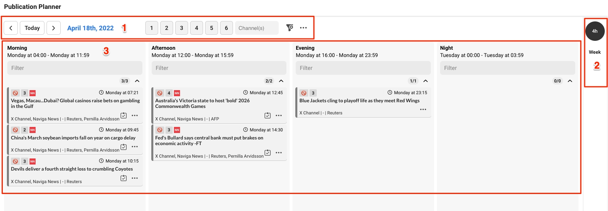The width and height of the screenshot is (608, 211).
Task: Open more options for China's soybean imports article
Action: pos(135,147)
